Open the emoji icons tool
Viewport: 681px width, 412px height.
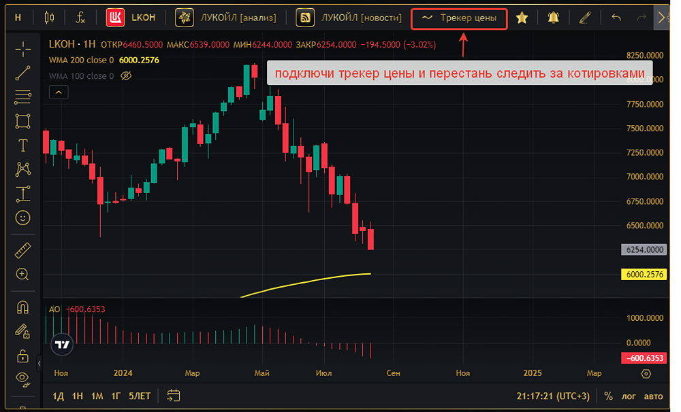[23, 218]
